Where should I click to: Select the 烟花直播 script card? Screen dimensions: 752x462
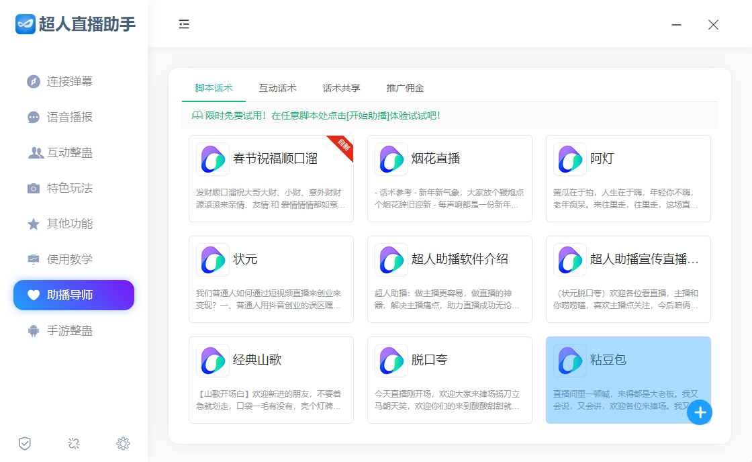click(449, 178)
